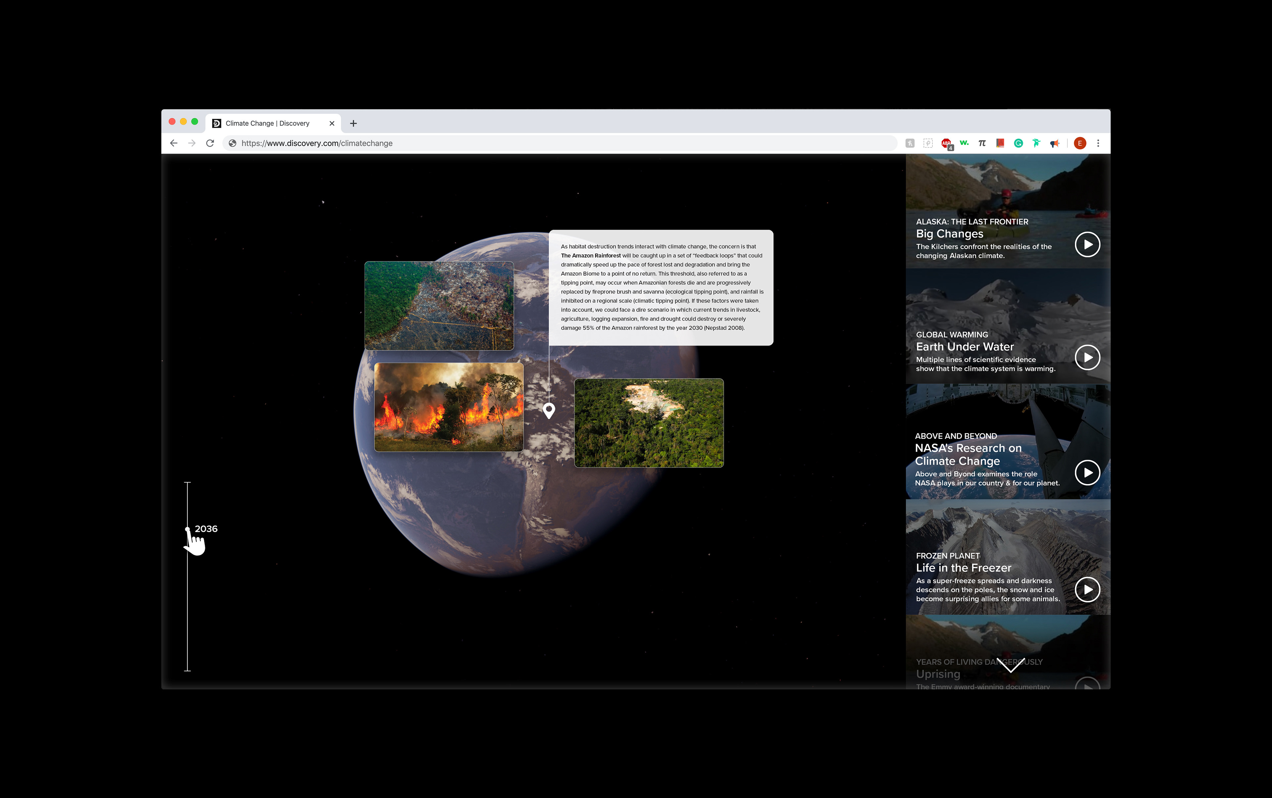This screenshot has width=1272, height=798.
Task: Open the Earth Under Water title
Action: pyautogui.click(x=965, y=347)
